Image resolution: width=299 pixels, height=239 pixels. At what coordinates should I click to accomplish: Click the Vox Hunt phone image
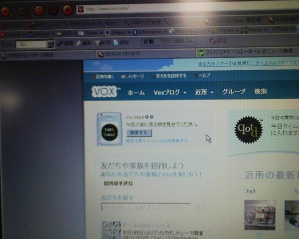pos(110,129)
